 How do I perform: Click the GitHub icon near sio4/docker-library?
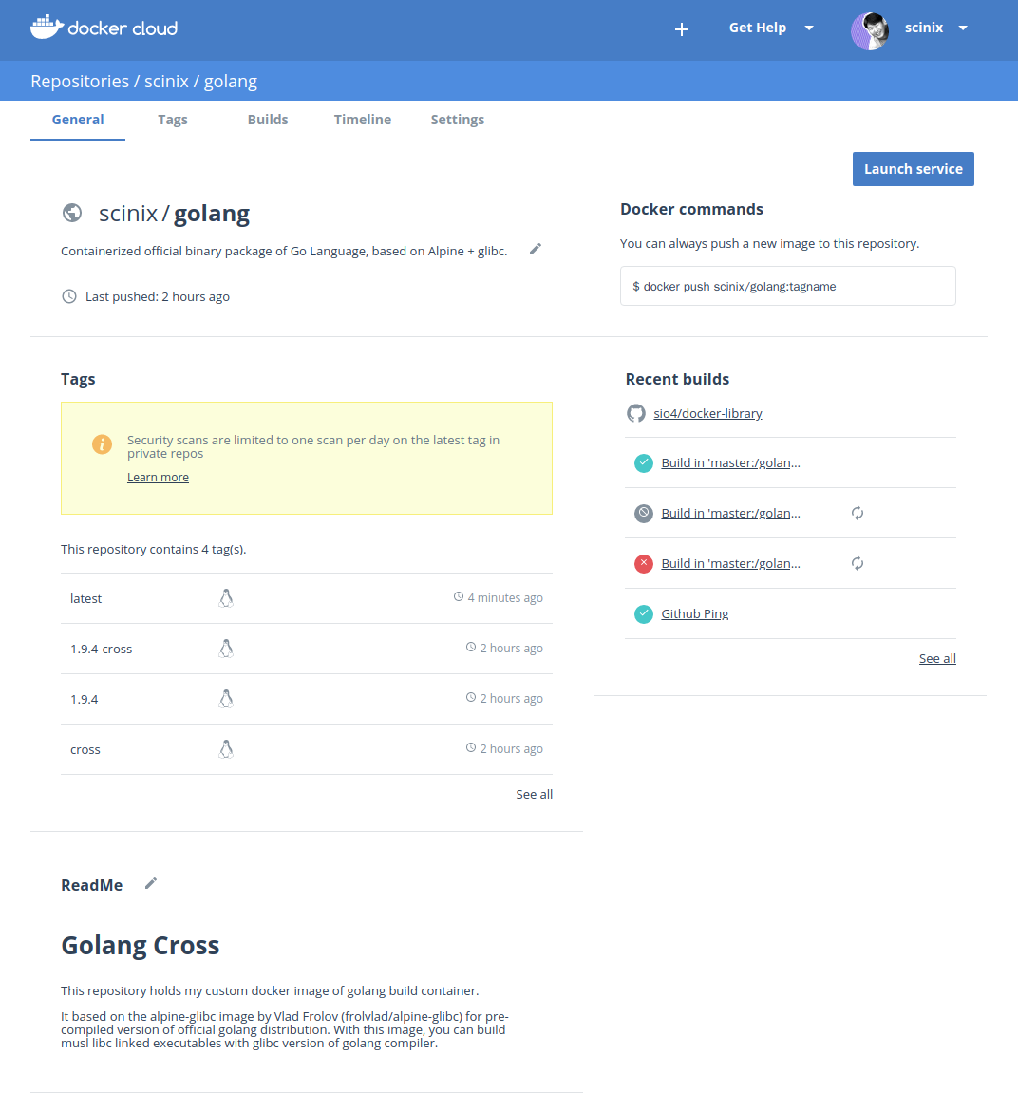636,413
